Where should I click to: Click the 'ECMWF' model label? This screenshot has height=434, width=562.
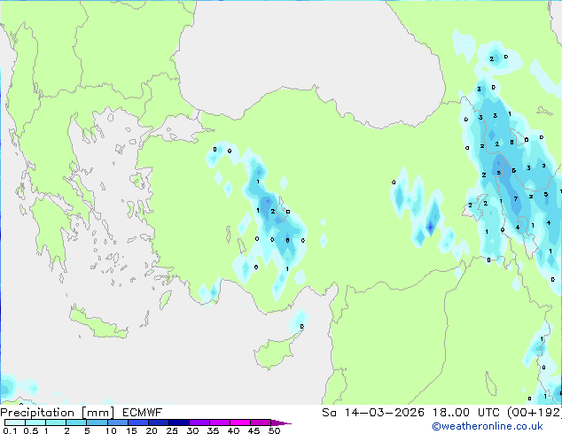click(143, 413)
